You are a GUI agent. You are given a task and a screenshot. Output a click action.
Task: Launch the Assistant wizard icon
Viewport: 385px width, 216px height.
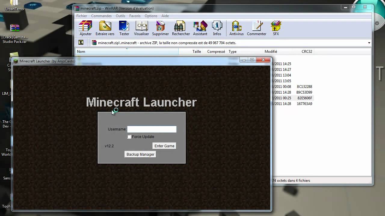coord(200,28)
